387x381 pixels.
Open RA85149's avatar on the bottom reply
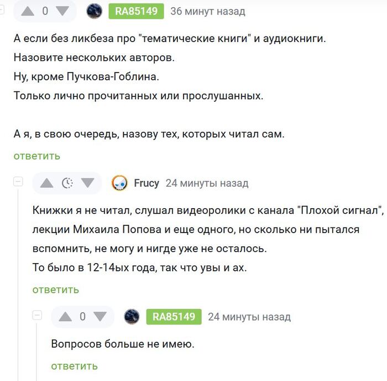coord(132,317)
